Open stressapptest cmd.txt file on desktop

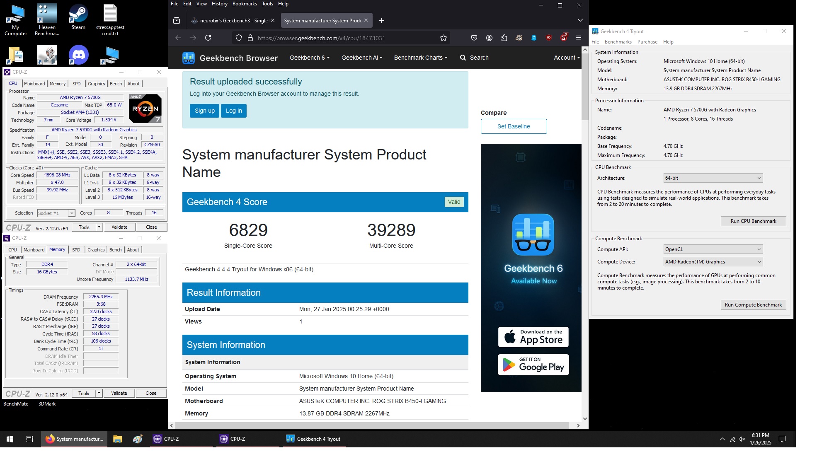[x=110, y=19]
